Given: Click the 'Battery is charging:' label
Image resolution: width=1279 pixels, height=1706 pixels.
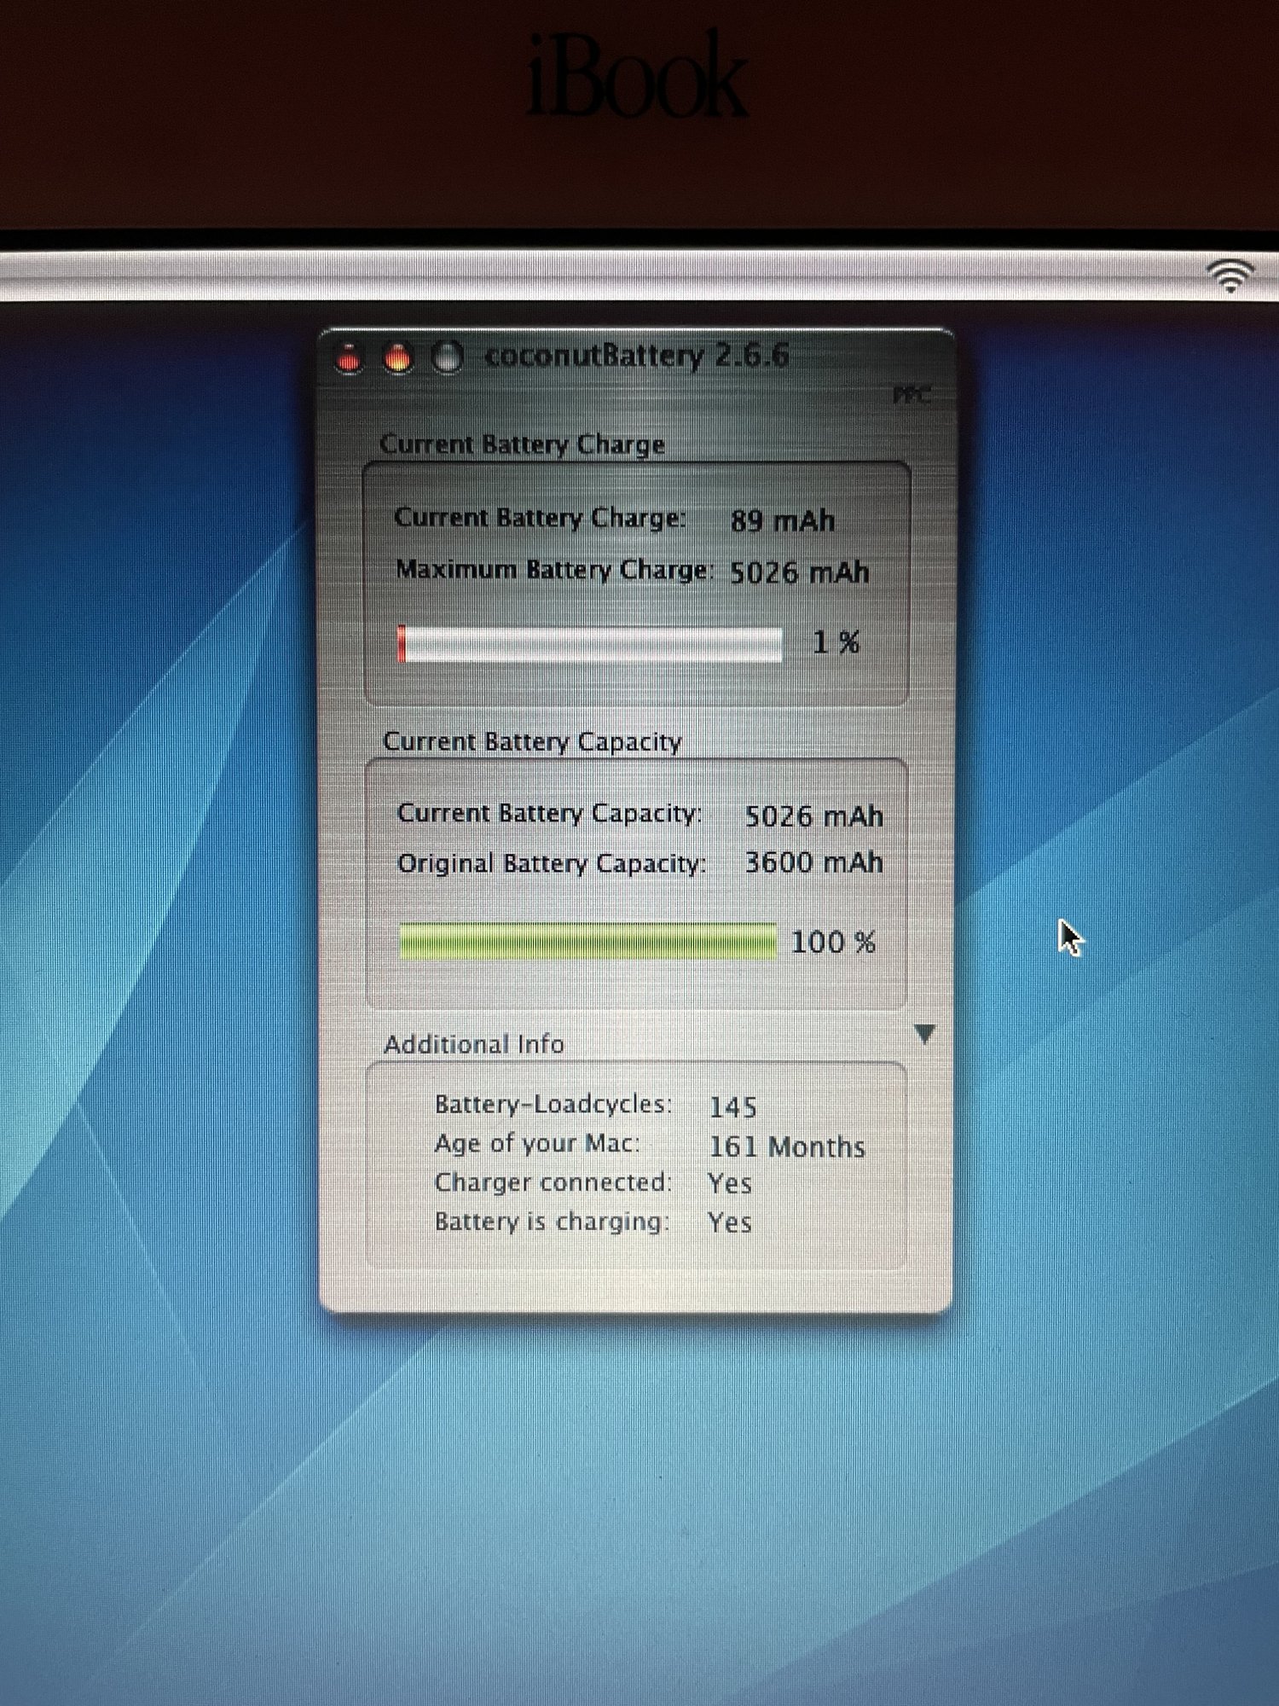Looking at the screenshot, I should pyautogui.click(x=553, y=1221).
